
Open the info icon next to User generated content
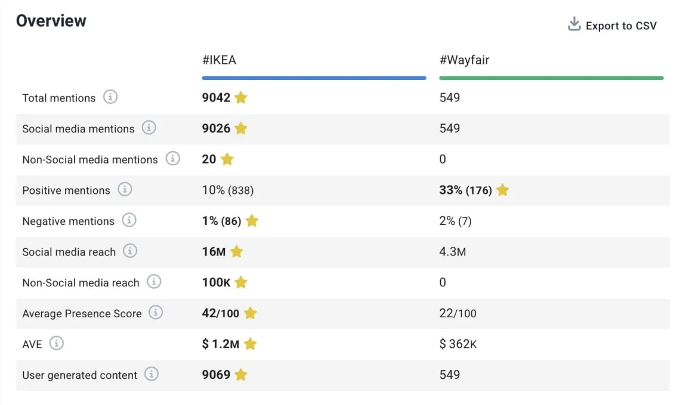tap(152, 374)
